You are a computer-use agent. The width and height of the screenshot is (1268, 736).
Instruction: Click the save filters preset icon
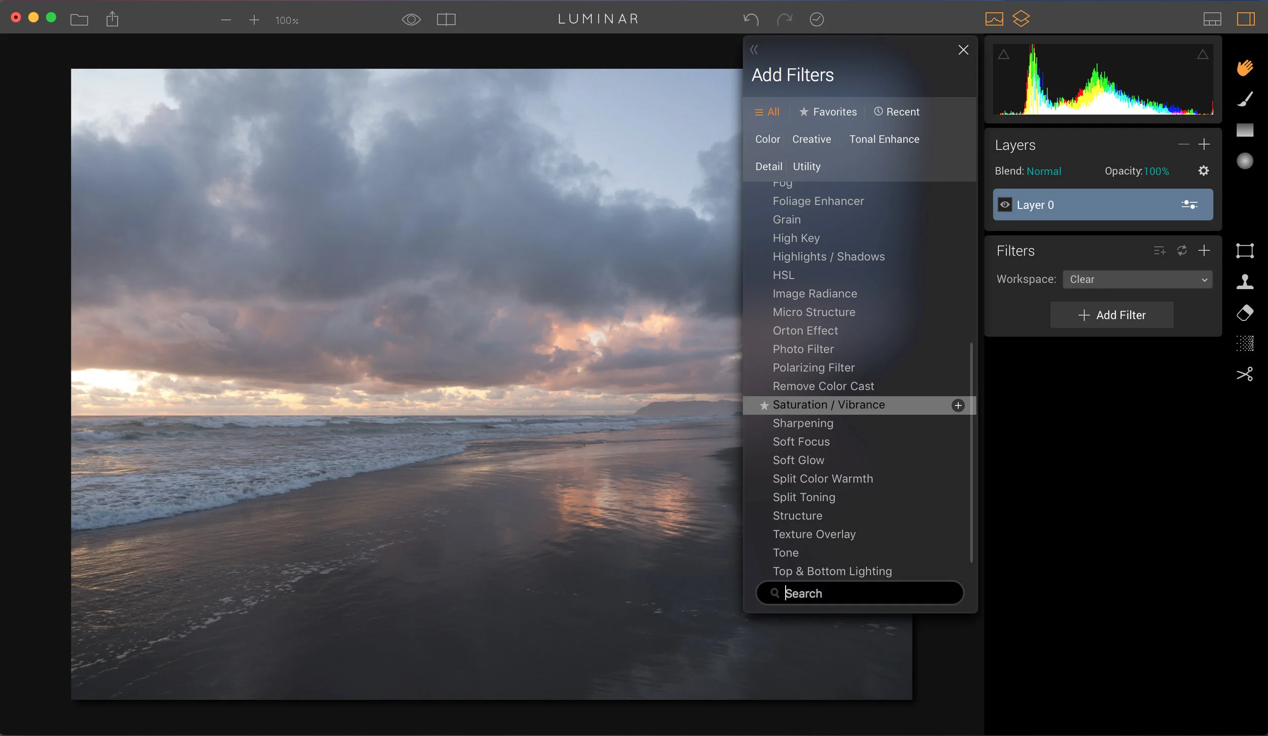click(x=1159, y=251)
